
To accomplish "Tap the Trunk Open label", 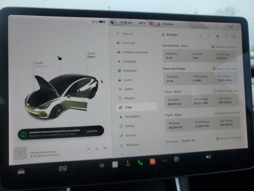I will 91,55.
